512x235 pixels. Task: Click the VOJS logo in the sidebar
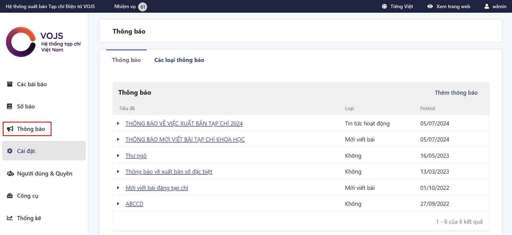[x=43, y=42]
